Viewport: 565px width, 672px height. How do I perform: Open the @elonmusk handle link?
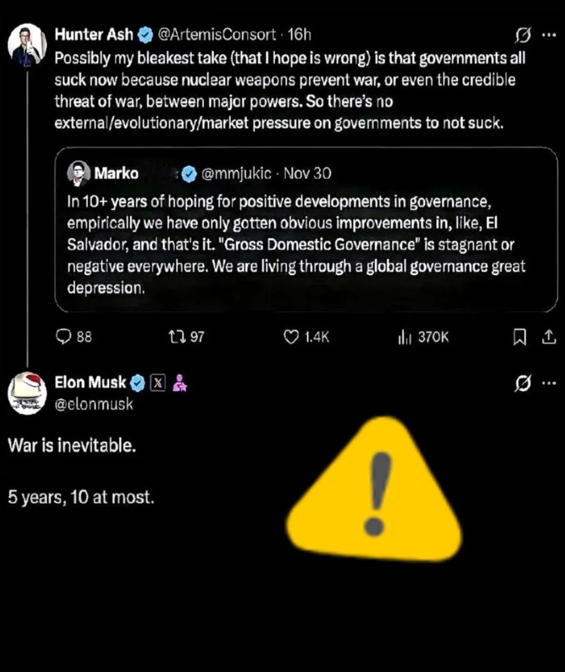click(x=94, y=404)
